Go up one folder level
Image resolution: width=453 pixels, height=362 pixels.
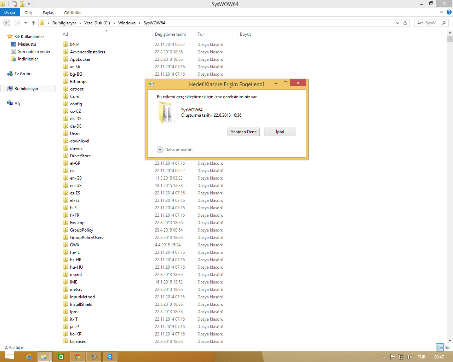tap(34, 23)
